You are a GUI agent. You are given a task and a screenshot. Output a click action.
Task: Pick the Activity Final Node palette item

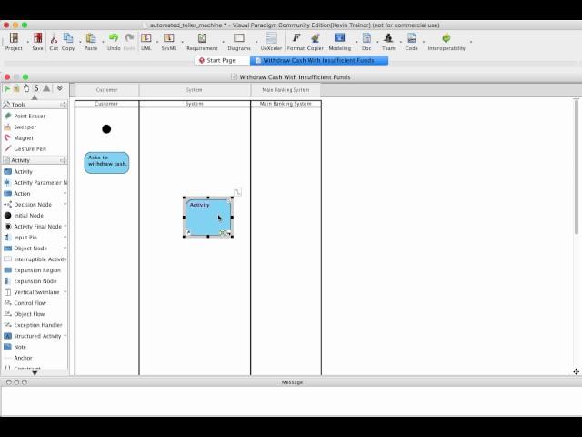(37, 227)
